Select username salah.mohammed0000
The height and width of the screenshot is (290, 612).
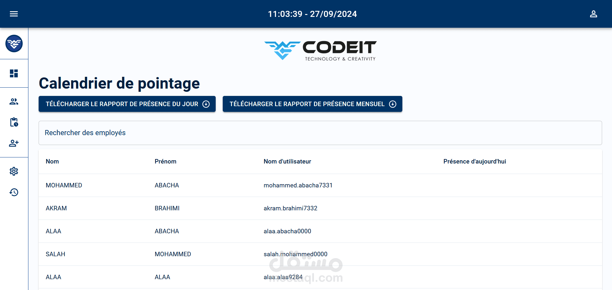pos(295,254)
